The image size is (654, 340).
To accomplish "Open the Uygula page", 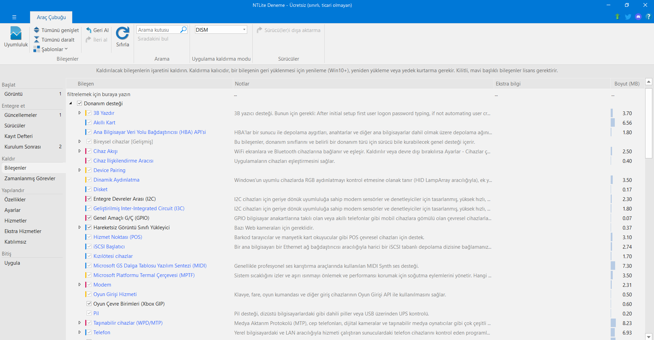I will click(x=33, y=263).
